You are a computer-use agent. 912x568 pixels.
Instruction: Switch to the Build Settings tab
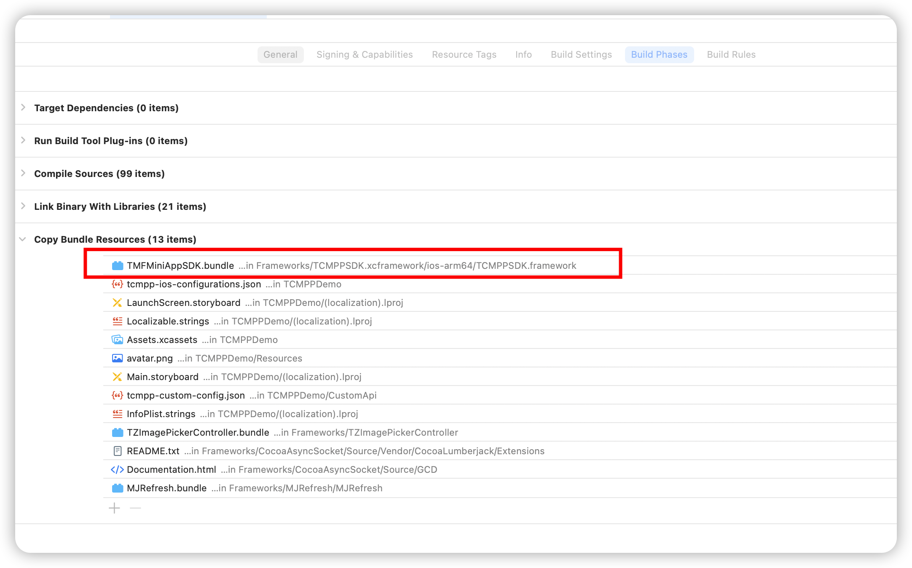[581, 55]
